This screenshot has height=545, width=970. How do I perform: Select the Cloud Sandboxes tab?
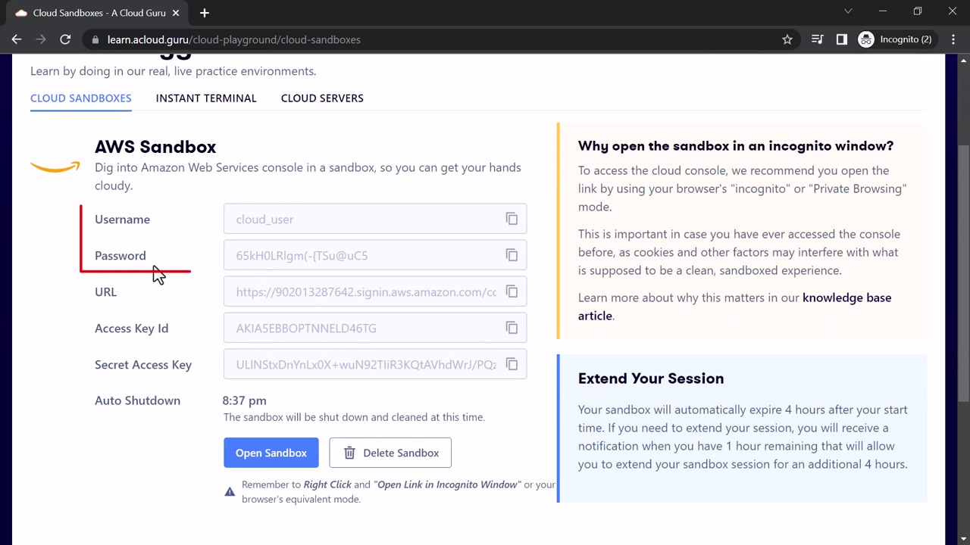tap(81, 98)
